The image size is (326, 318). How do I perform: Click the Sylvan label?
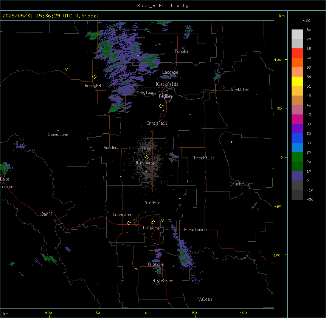coord(147,93)
